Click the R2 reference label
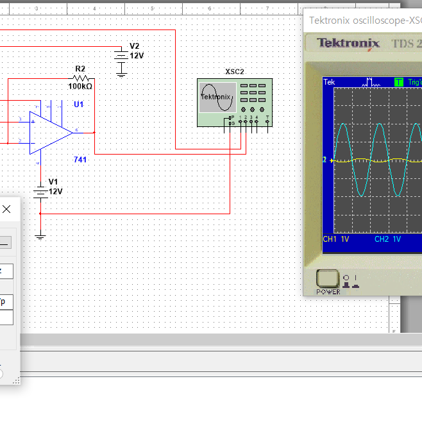 point(80,69)
